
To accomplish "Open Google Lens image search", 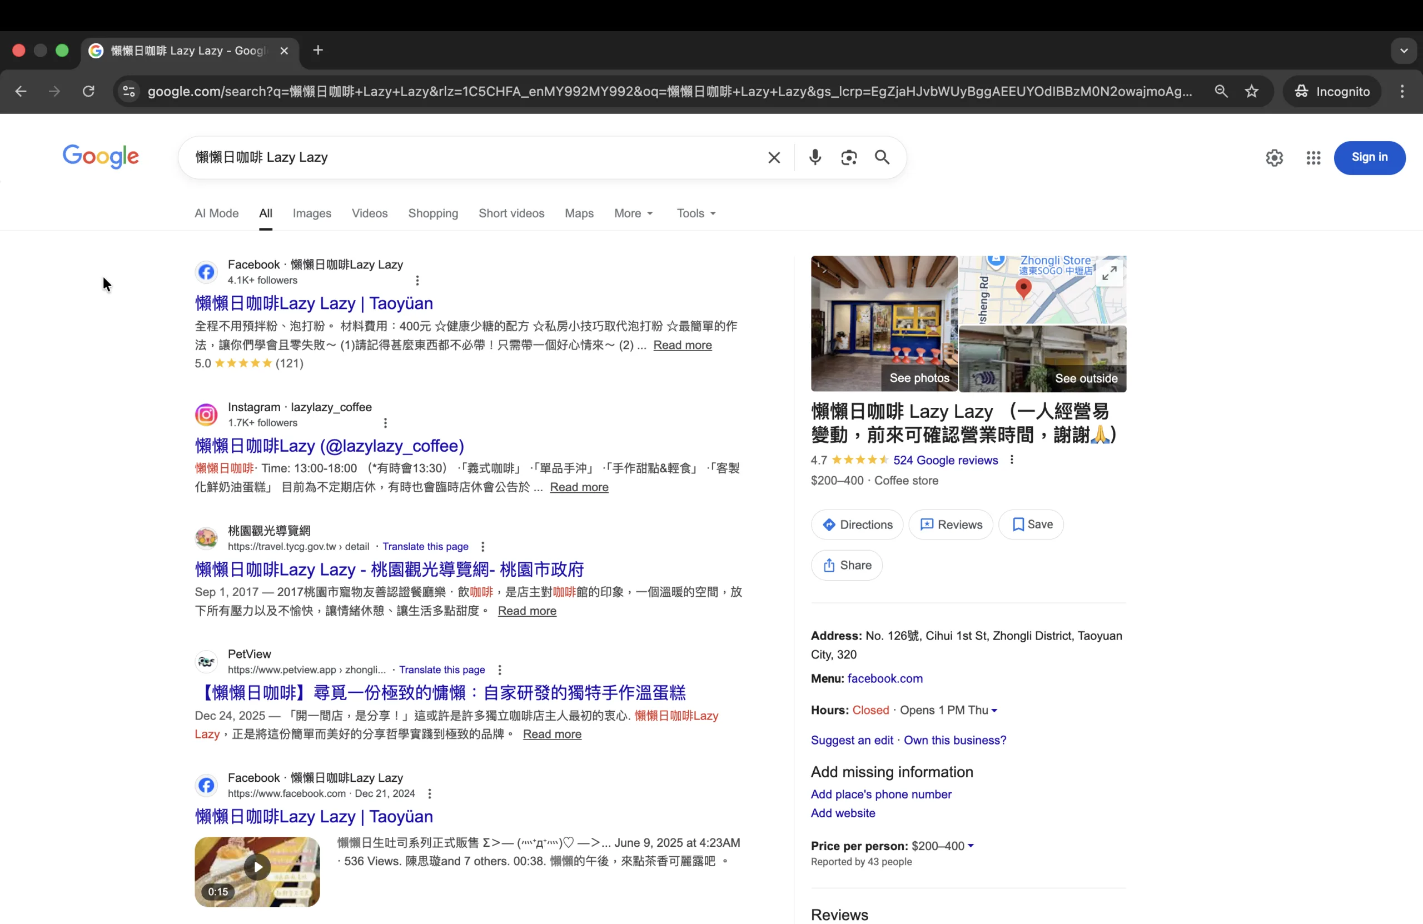I will 848,157.
